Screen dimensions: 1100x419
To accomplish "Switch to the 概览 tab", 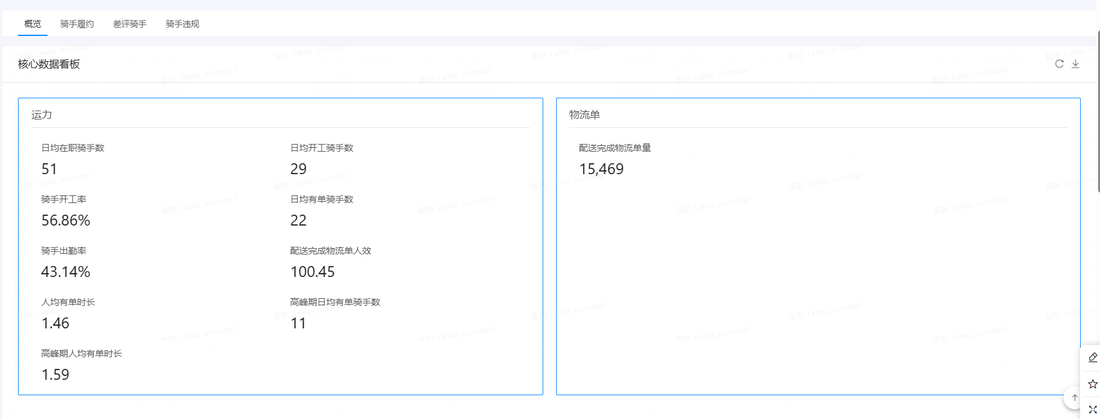I will [33, 24].
